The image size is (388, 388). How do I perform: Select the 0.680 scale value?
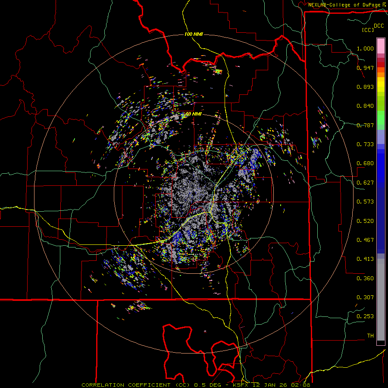[x=365, y=163]
